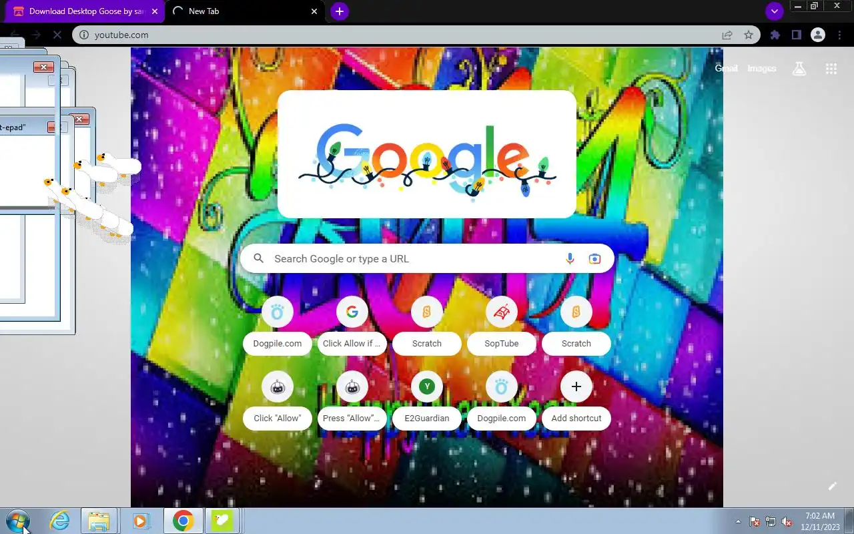The height and width of the screenshot is (534, 854).
Task: Click the magnifier icon in the search box
Action: pos(259,258)
